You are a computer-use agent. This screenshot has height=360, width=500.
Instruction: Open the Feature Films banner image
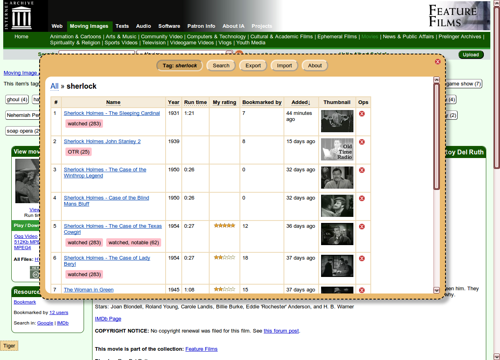(459, 16)
